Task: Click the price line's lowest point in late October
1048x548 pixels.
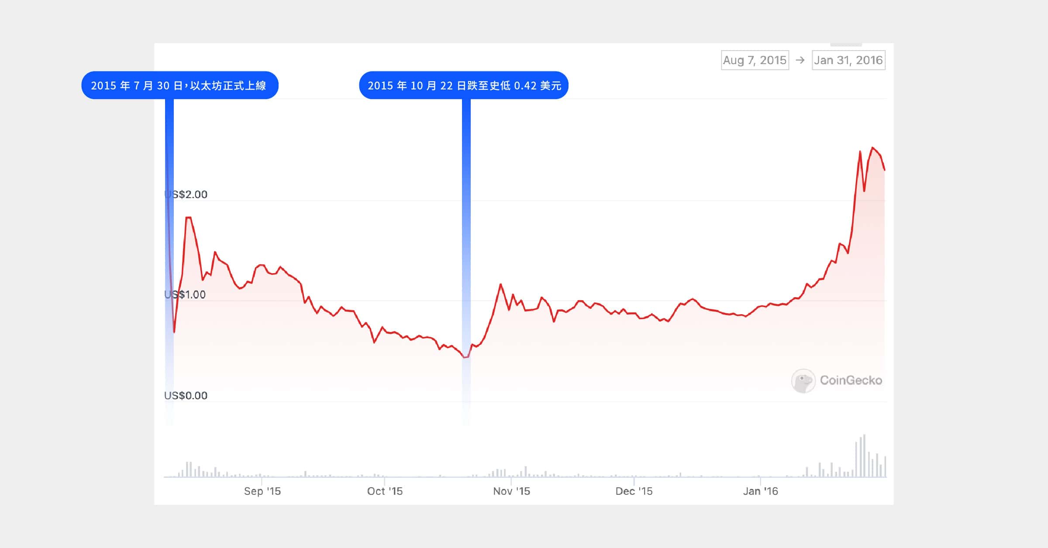Action: coord(465,357)
